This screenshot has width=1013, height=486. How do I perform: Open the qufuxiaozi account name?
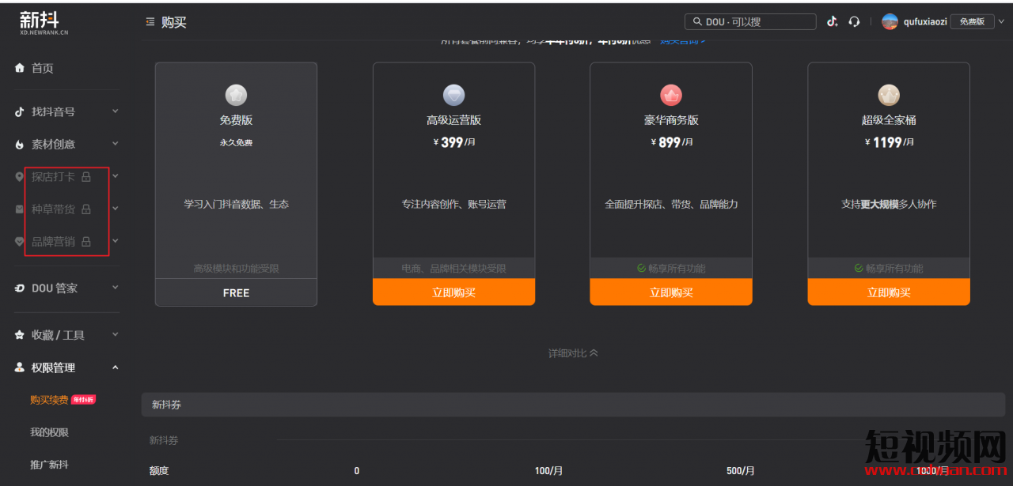point(925,22)
